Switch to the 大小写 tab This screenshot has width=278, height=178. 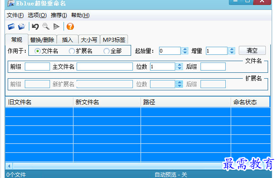89,40
